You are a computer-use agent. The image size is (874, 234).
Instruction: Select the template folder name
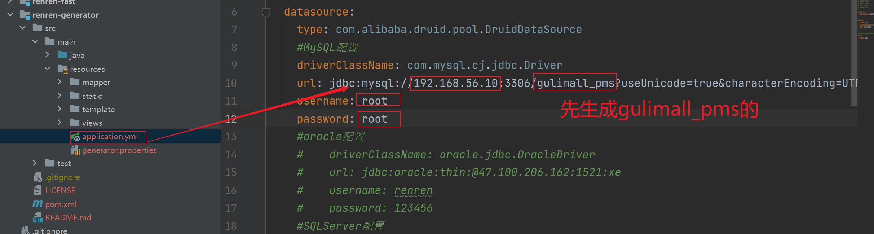[98, 109]
